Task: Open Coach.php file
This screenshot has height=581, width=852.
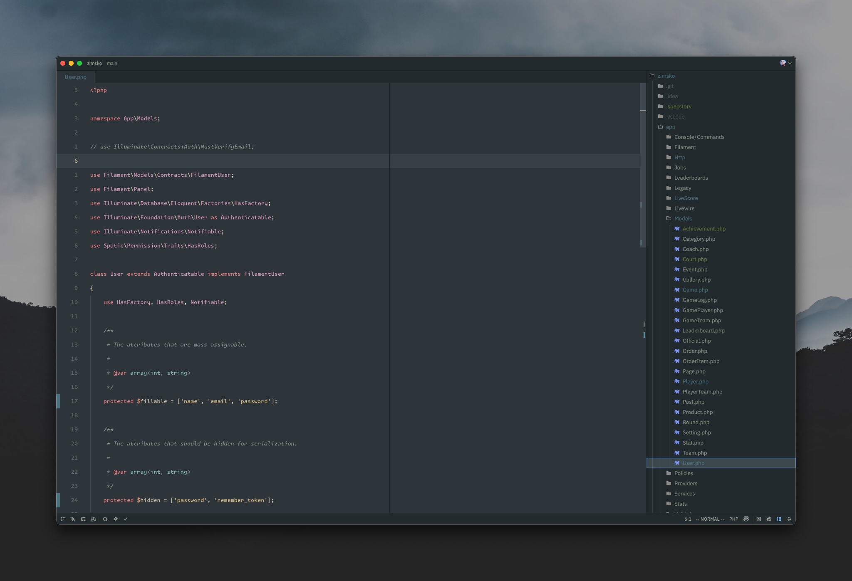Action: (x=721, y=249)
